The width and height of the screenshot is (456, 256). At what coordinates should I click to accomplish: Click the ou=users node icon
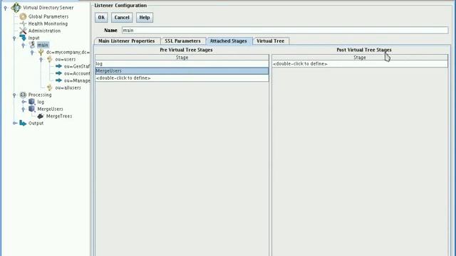[x=50, y=59]
